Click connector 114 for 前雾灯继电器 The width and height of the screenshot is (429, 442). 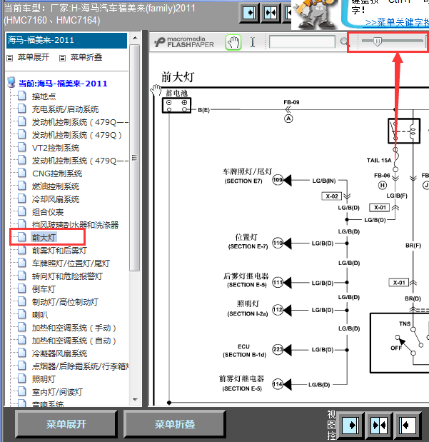click(278, 384)
